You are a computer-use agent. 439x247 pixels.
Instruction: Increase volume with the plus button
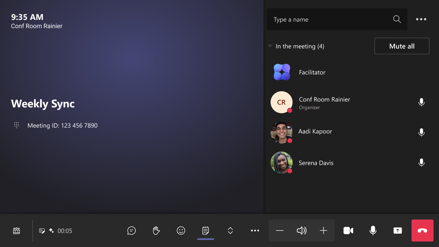[x=323, y=231]
